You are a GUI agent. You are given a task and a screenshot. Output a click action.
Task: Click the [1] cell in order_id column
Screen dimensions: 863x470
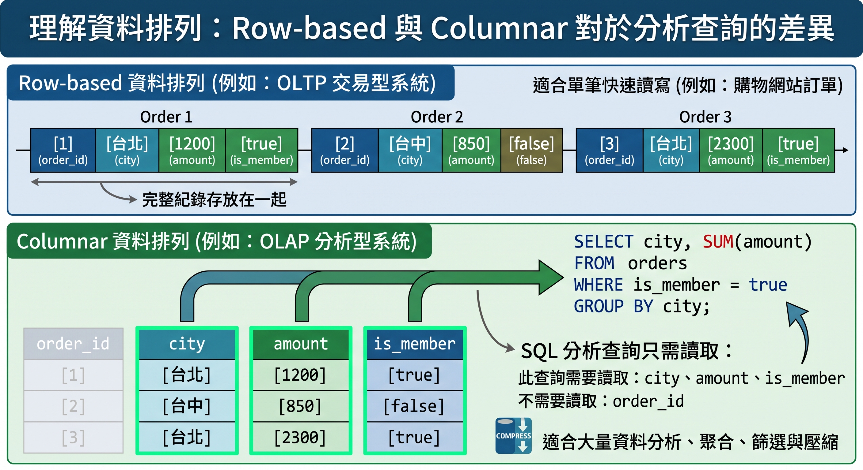[73, 375]
